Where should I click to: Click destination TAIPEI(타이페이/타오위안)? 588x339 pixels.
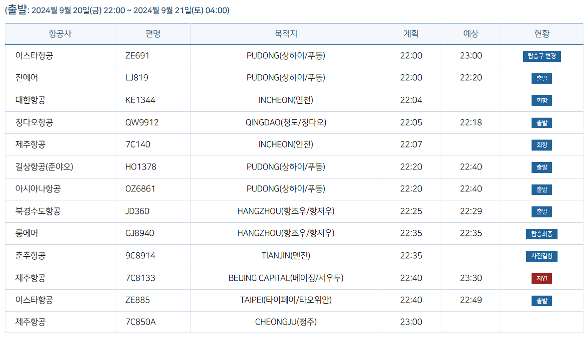click(x=286, y=300)
